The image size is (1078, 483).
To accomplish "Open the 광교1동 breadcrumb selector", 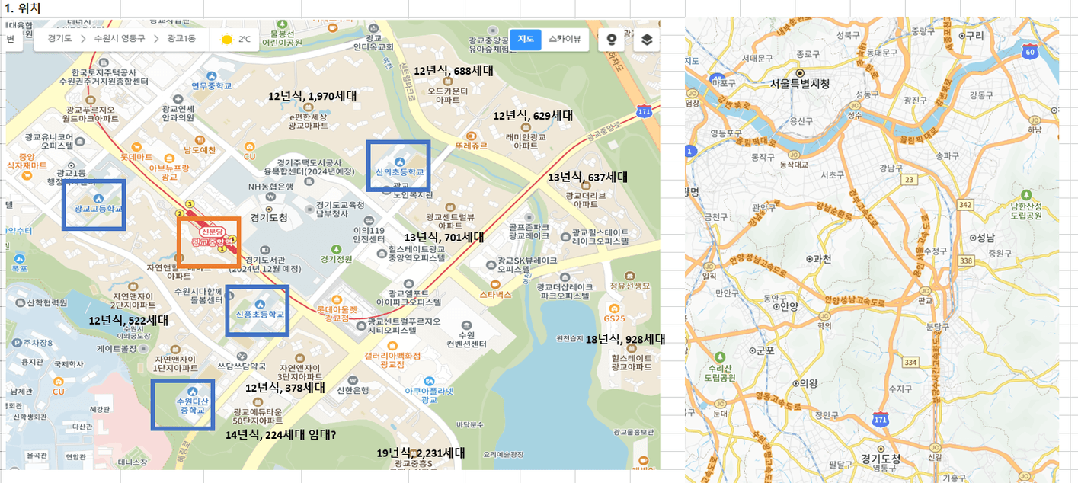I will point(184,38).
